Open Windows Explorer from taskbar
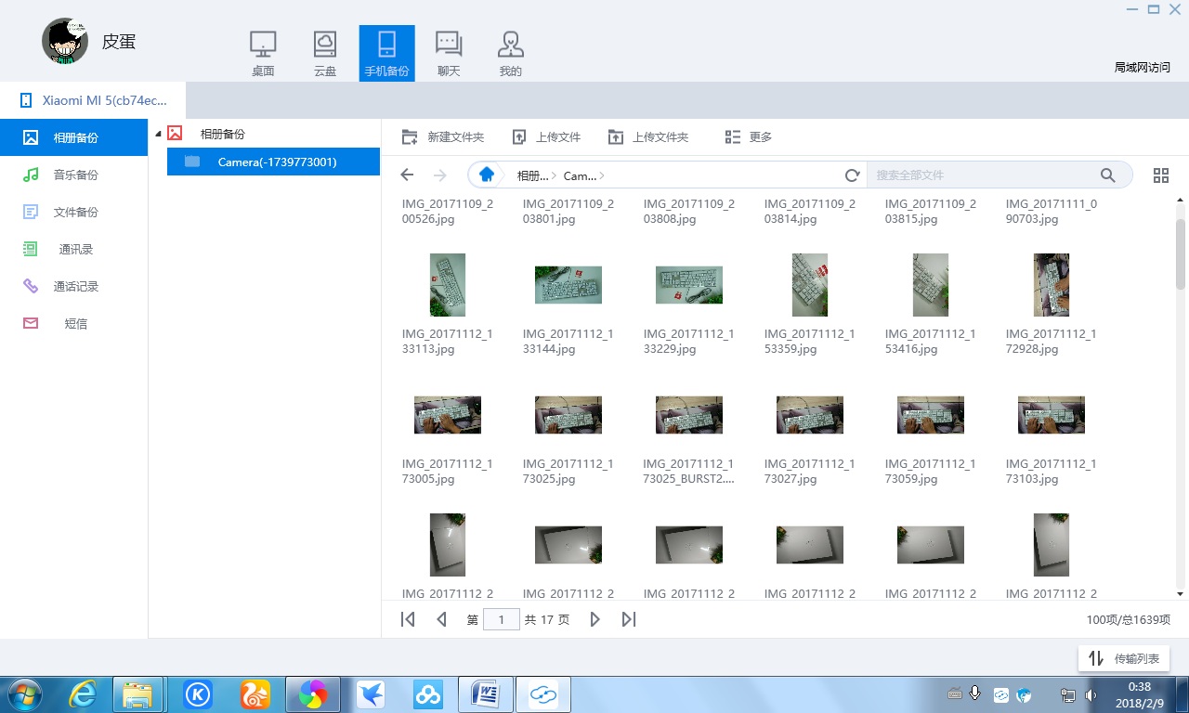Screen dimensions: 1189x713 tap(137, 694)
